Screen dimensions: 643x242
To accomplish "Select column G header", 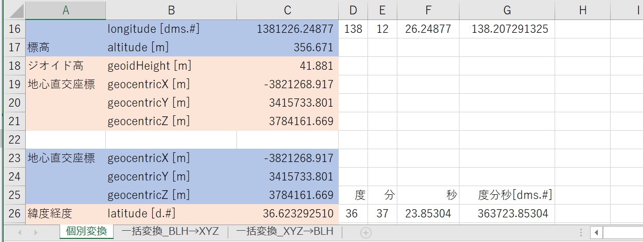I will pyautogui.click(x=507, y=10).
